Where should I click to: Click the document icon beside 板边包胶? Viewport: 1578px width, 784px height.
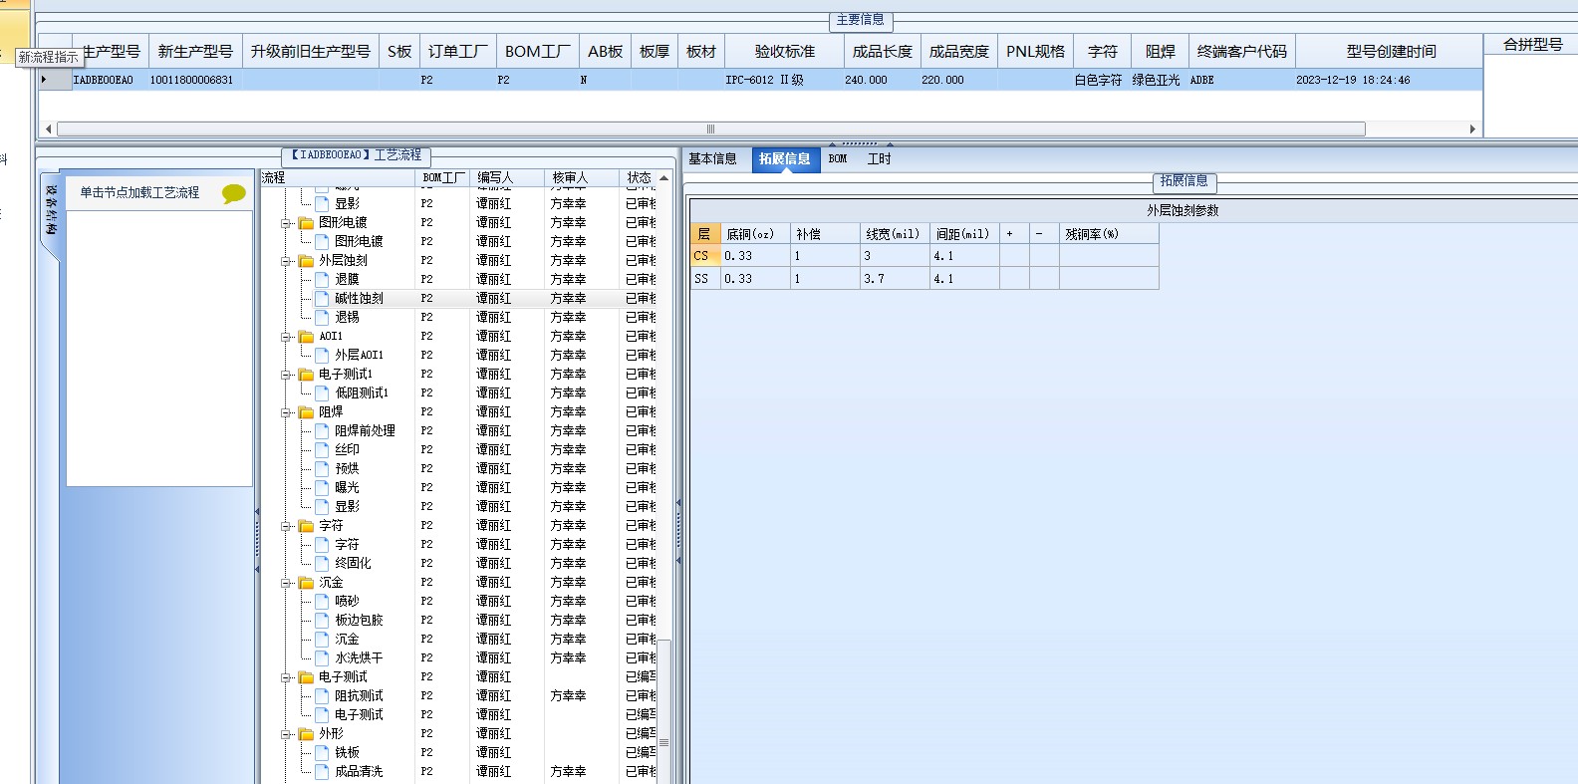point(322,620)
